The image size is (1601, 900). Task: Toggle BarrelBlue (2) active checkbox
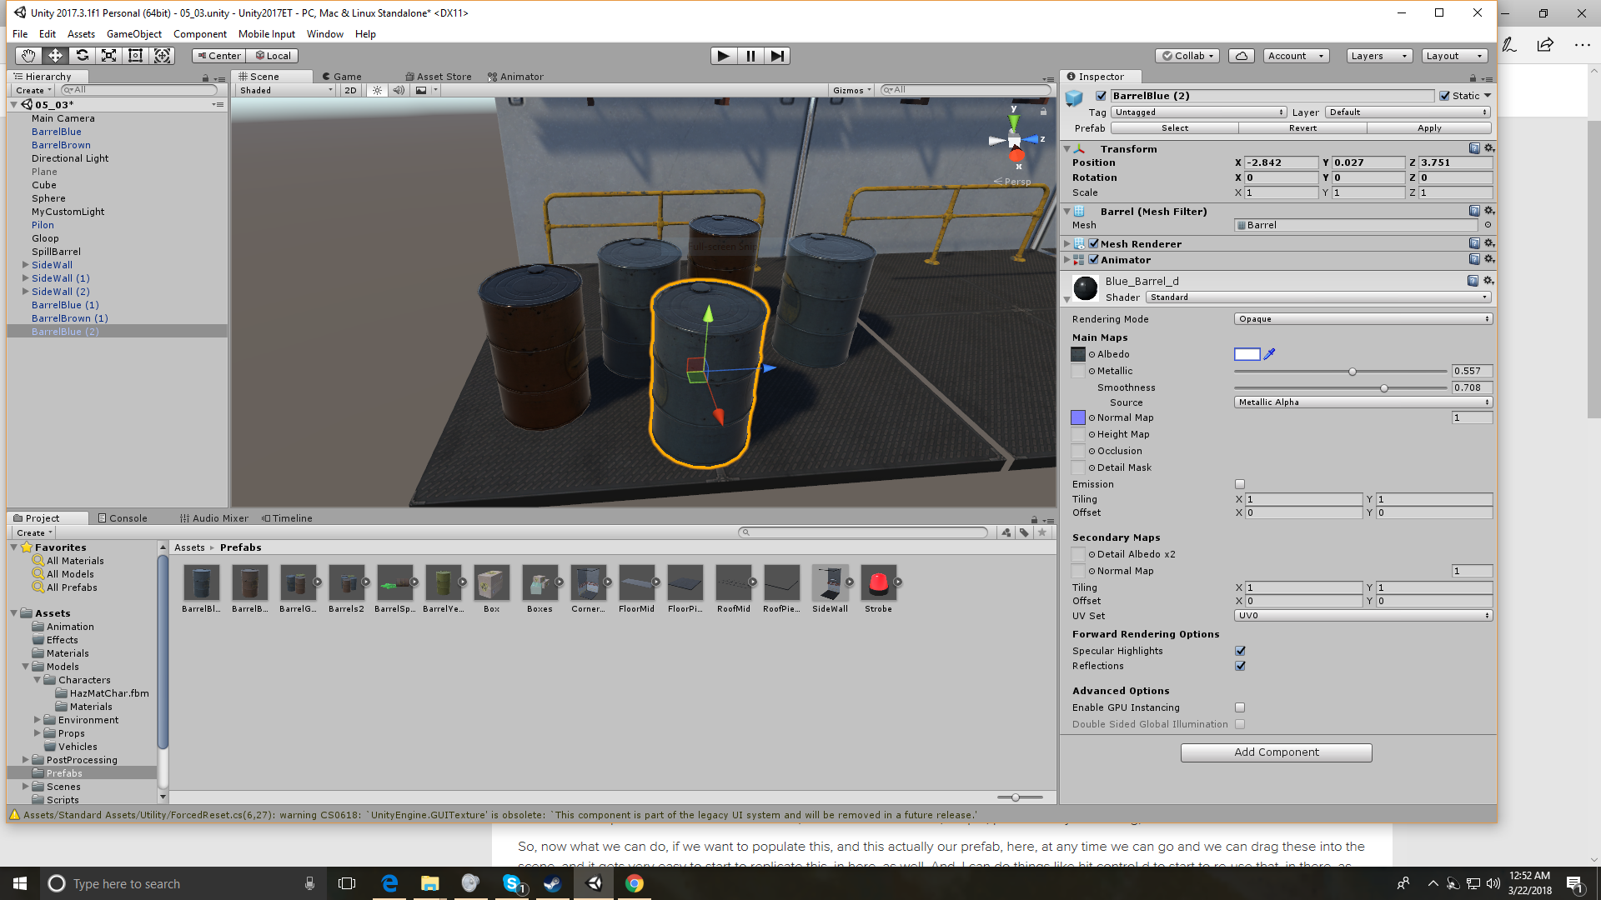point(1101,96)
